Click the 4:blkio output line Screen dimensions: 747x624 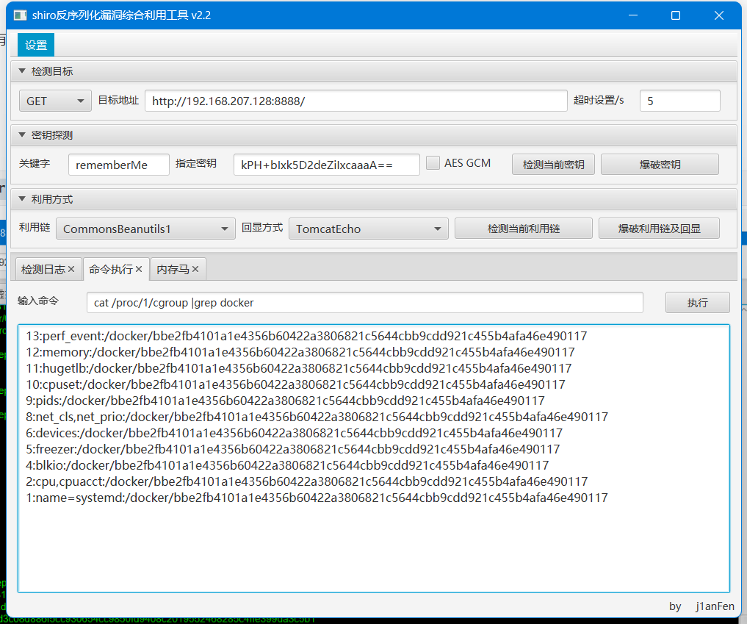click(287, 466)
